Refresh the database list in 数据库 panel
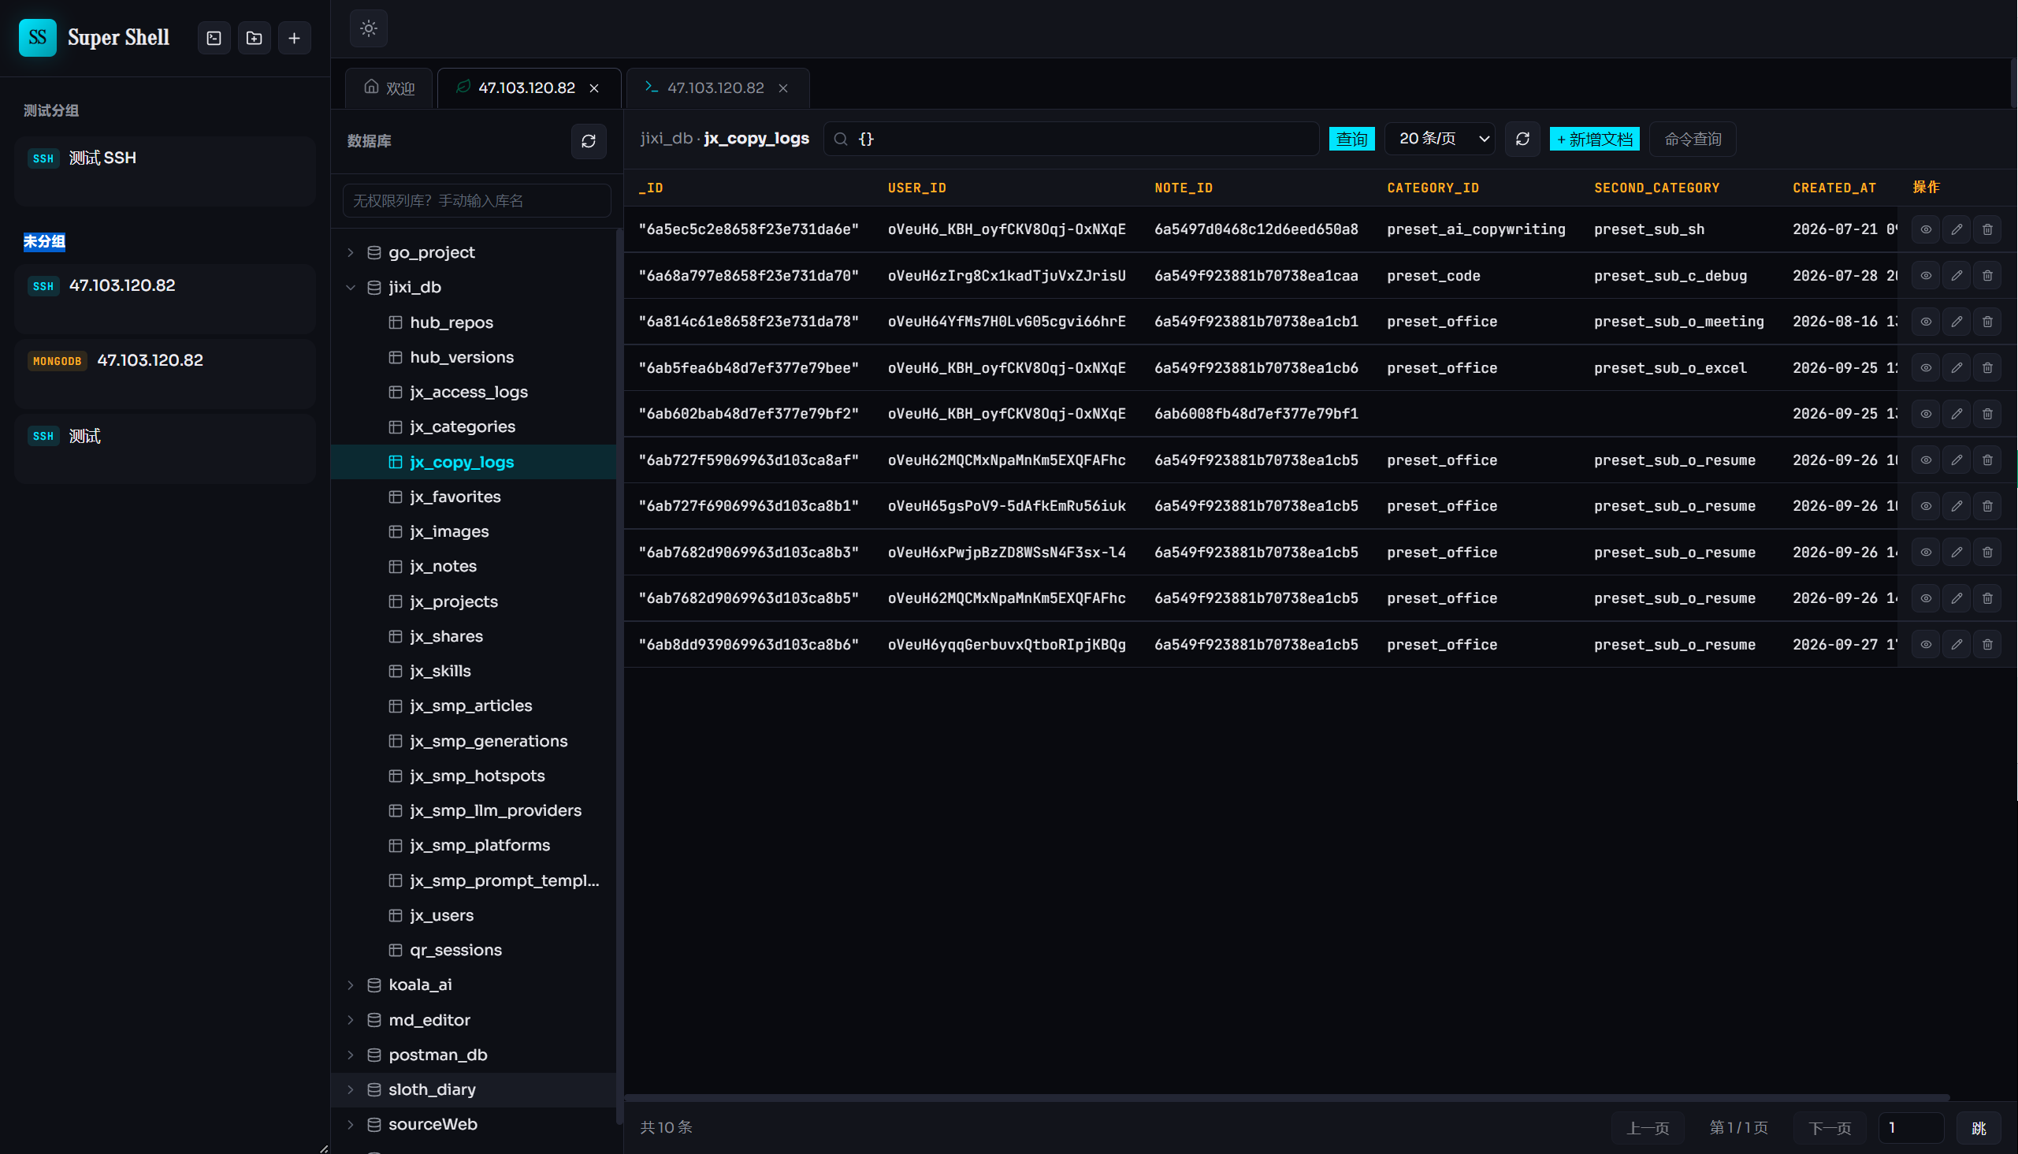Viewport: 2018px width, 1154px height. tap(589, 141)
